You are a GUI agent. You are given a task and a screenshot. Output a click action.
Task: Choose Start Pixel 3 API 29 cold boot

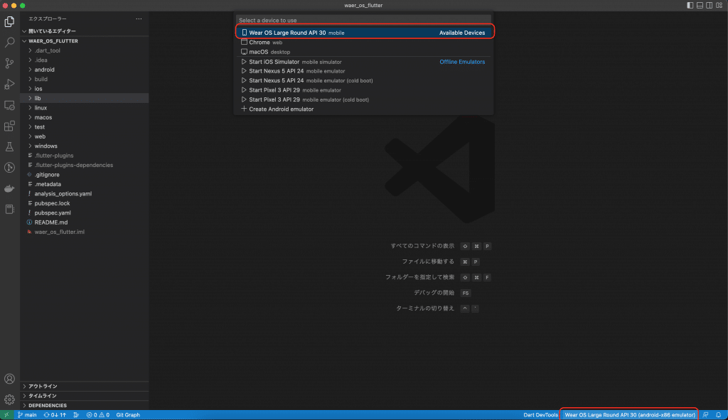365,99
